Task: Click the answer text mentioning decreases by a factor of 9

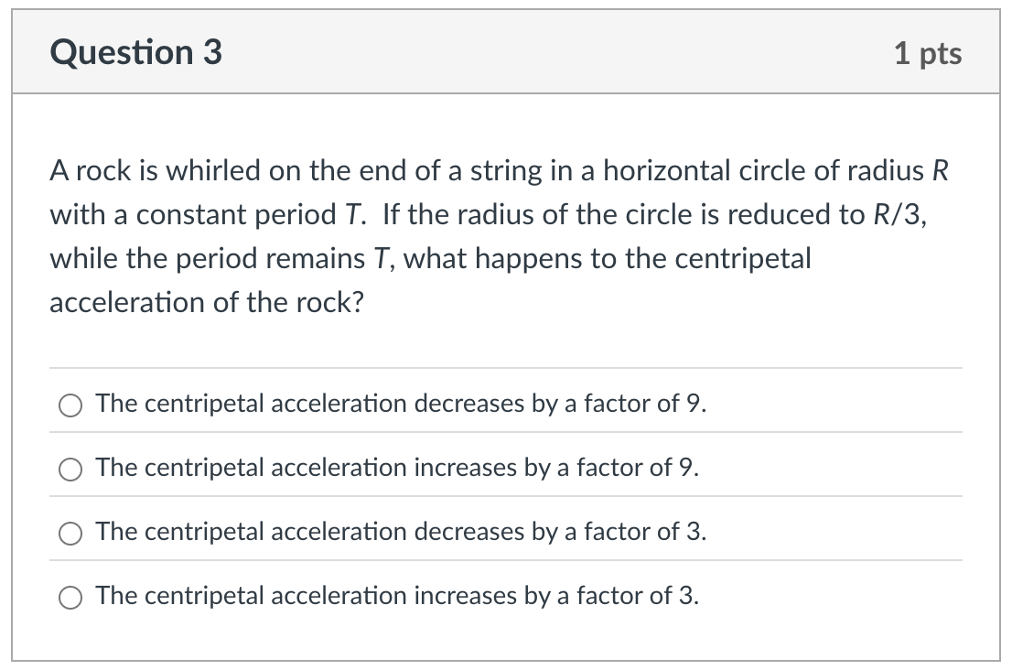Action: [x=403, y=404]
